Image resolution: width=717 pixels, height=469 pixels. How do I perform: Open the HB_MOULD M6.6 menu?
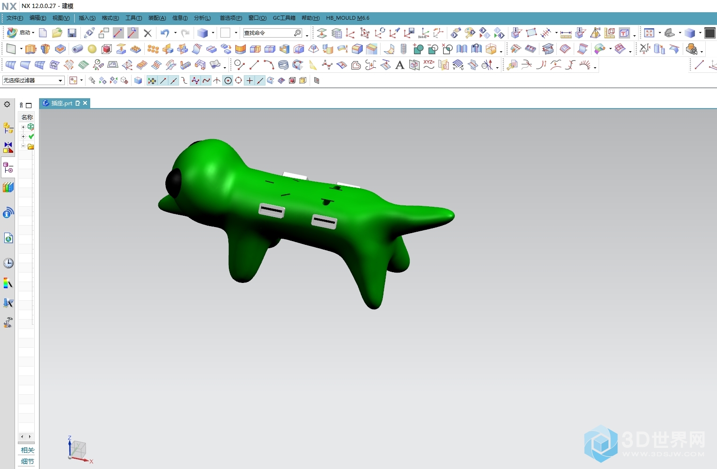point(348,18)
